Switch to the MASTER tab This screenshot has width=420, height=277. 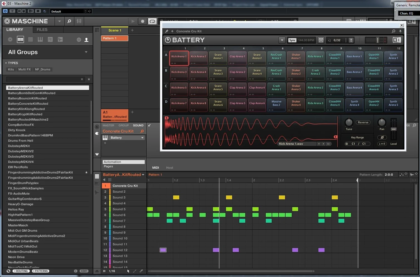click(108, 126)
